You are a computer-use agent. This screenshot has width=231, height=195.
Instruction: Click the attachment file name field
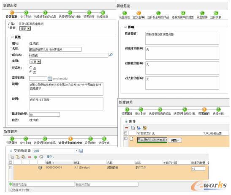pyautogui.click(x=152, y=140)
